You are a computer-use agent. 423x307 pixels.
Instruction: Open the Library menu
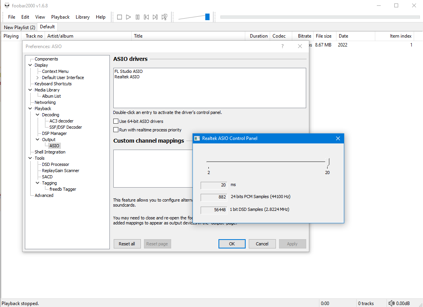[x=83, y=17]
